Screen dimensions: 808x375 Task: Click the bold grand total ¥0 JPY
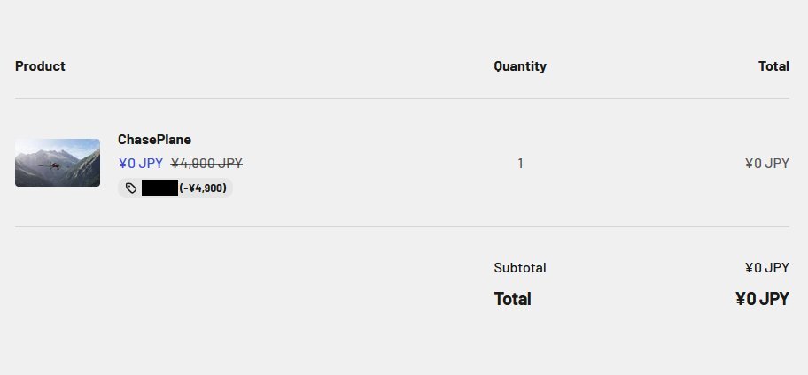[x=762, y=299]
